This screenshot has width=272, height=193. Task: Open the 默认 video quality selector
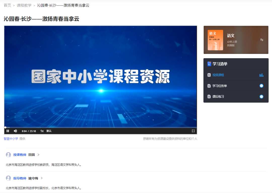pos(49,131)
